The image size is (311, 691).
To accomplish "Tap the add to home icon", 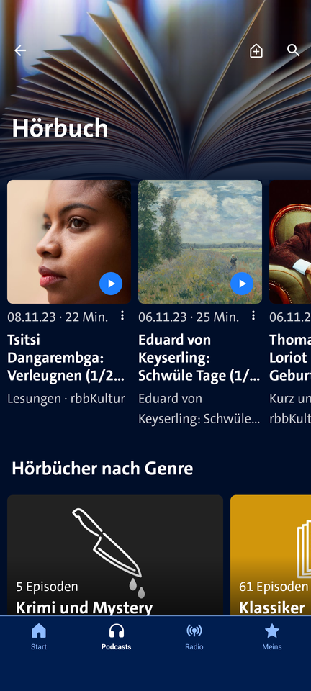I will (x=256, y=50).
